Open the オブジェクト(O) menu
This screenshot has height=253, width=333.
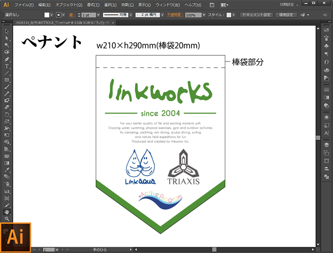click(69, 5)
